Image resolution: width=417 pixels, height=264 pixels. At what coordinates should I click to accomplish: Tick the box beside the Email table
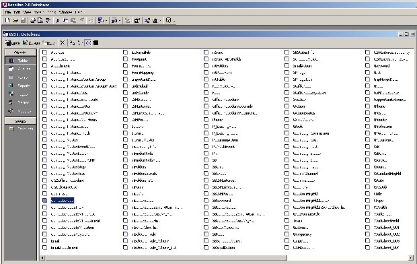[44, 241]
